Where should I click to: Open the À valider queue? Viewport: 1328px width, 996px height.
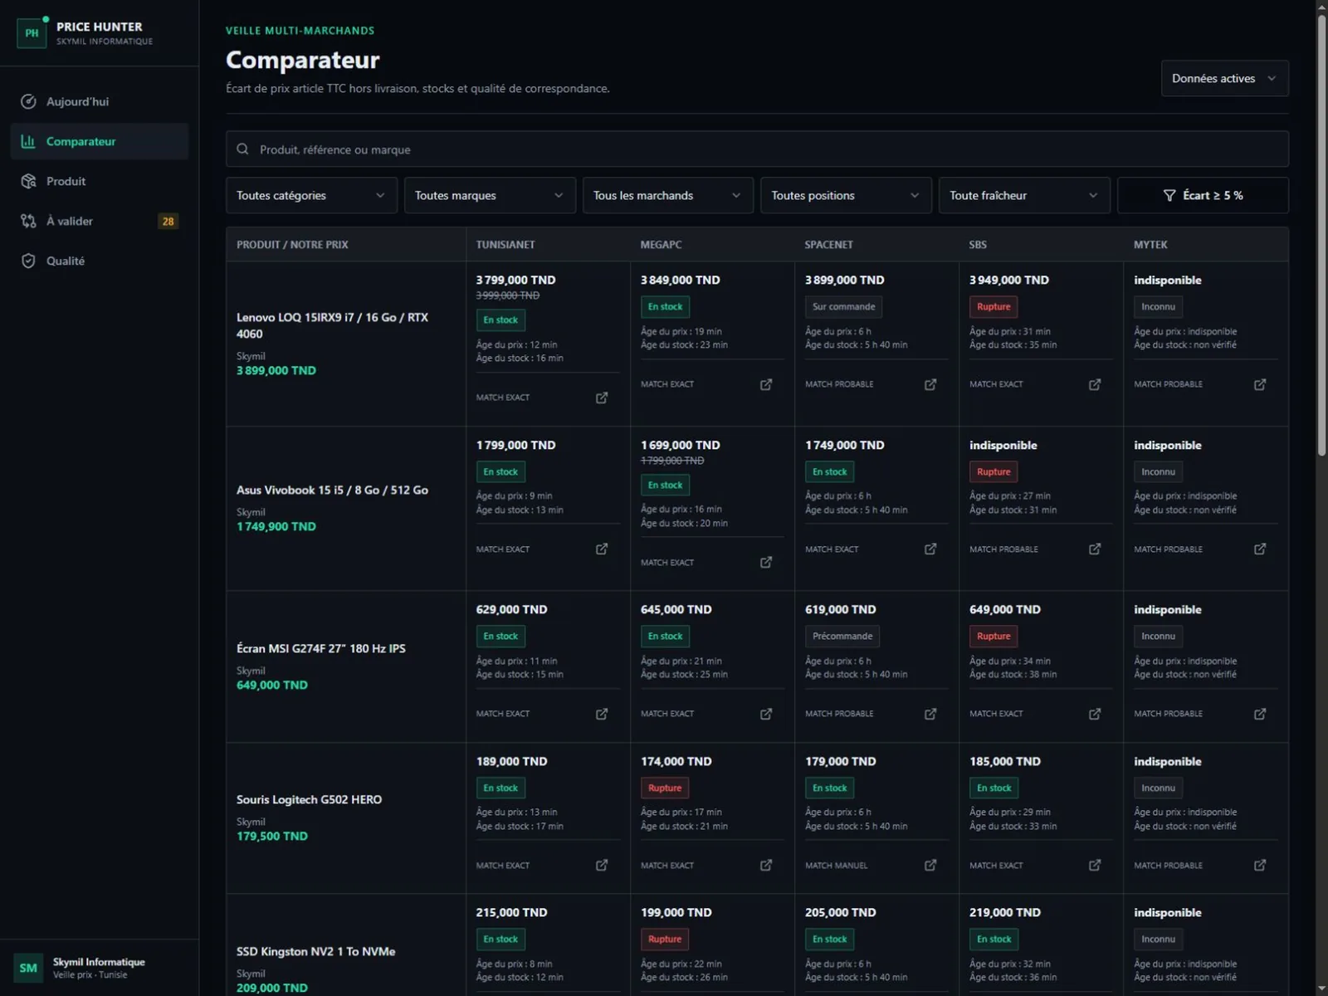point(100,221)
